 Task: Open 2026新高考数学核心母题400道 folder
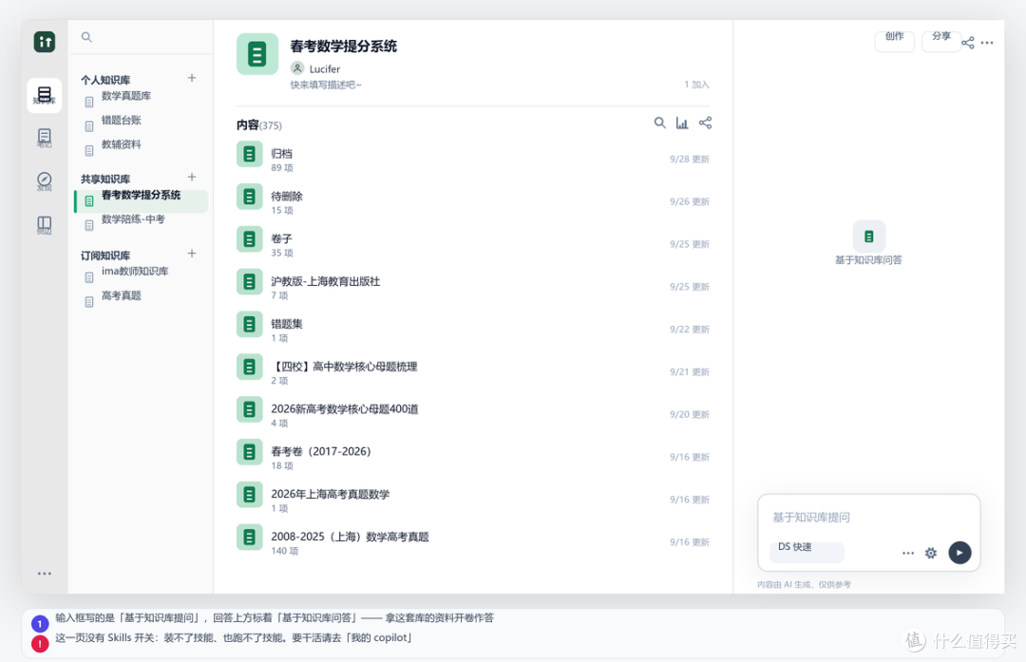pyautogui.click(x=473, y=413)
